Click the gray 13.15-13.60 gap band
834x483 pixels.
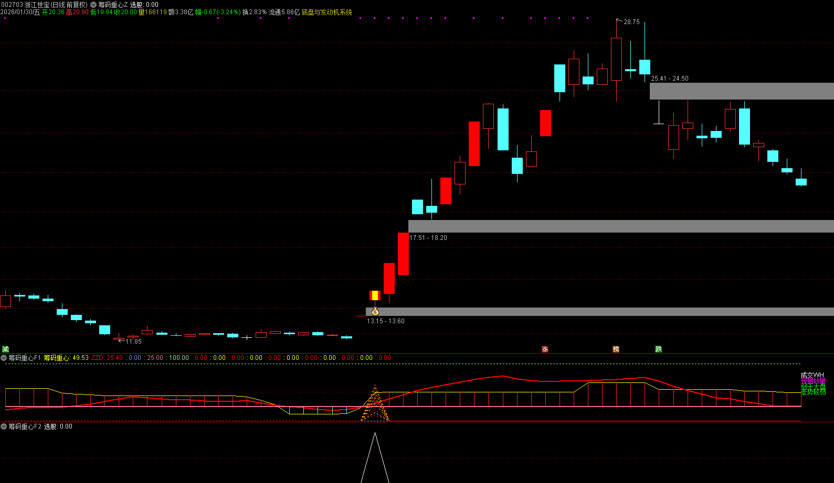point(600,312)
